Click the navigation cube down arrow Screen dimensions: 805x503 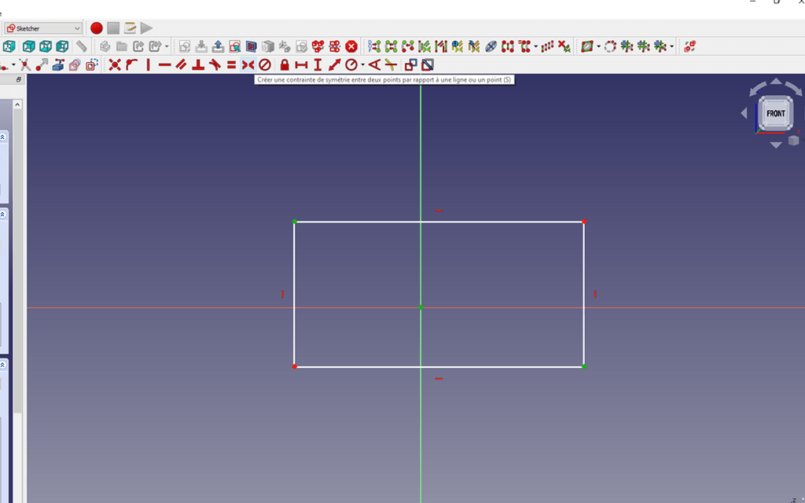pyautogui.click(x=776, y=145)
